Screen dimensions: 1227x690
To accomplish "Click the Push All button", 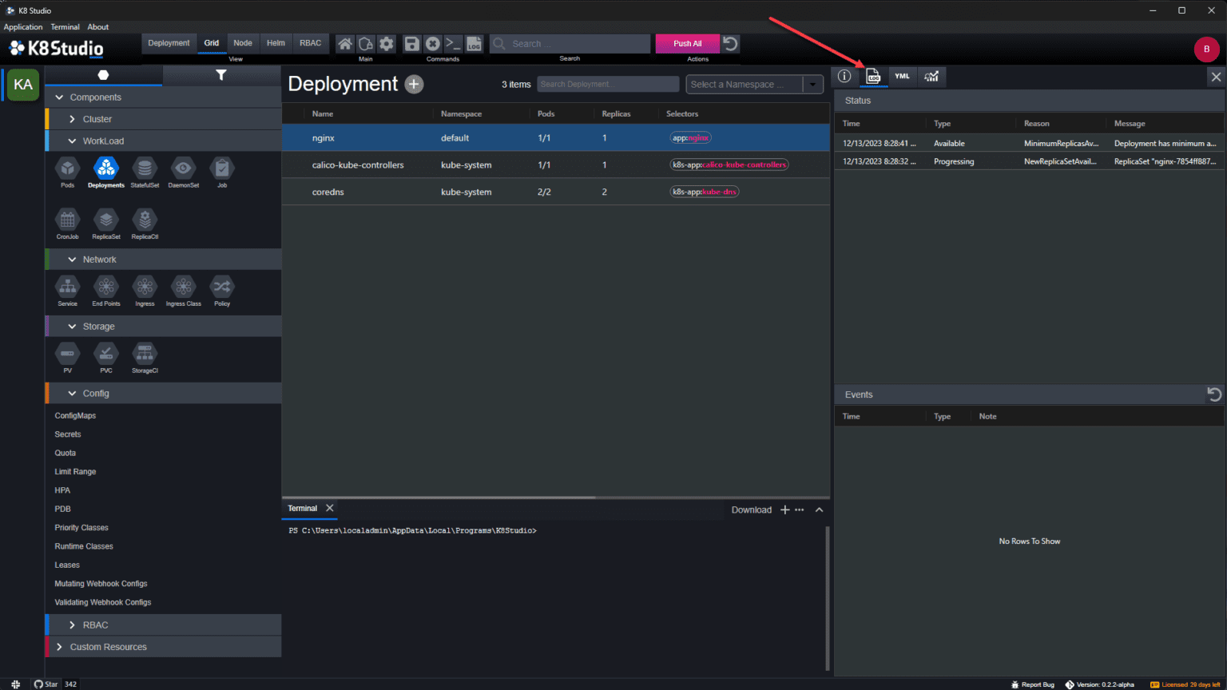I will point(686,43).
